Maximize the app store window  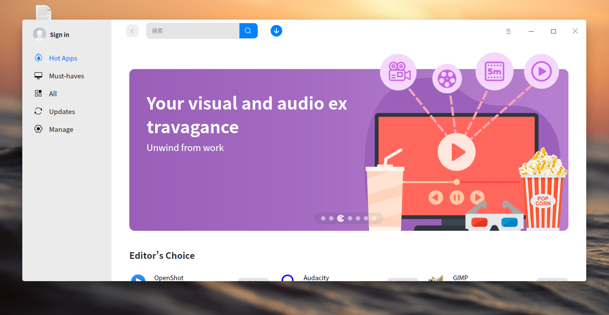pos(553,31)
